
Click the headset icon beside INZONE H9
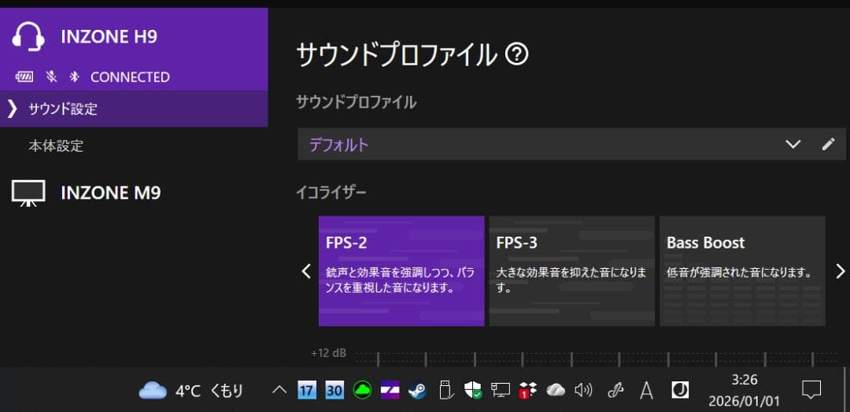point(28,37)
